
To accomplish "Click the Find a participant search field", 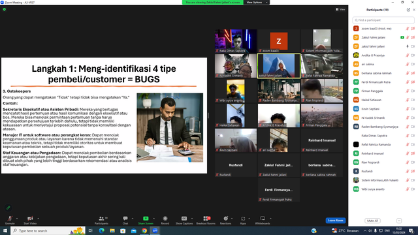I will 383,20.
